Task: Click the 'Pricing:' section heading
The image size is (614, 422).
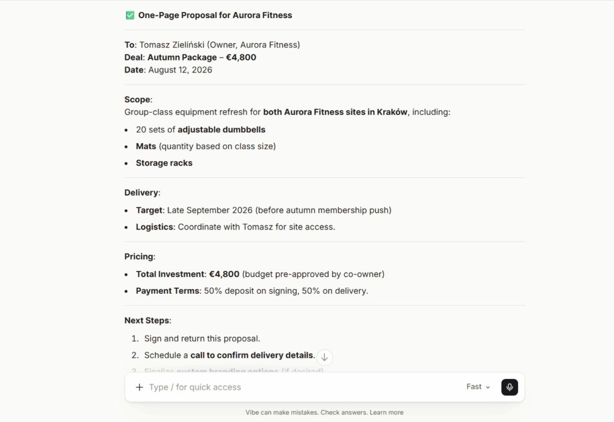Action: pos(140,257)
